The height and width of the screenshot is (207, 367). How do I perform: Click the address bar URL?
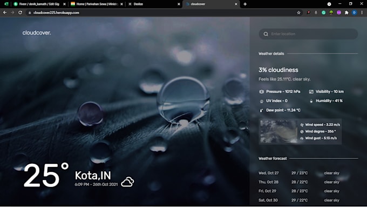pyautogui.click(x=56, y=12)
